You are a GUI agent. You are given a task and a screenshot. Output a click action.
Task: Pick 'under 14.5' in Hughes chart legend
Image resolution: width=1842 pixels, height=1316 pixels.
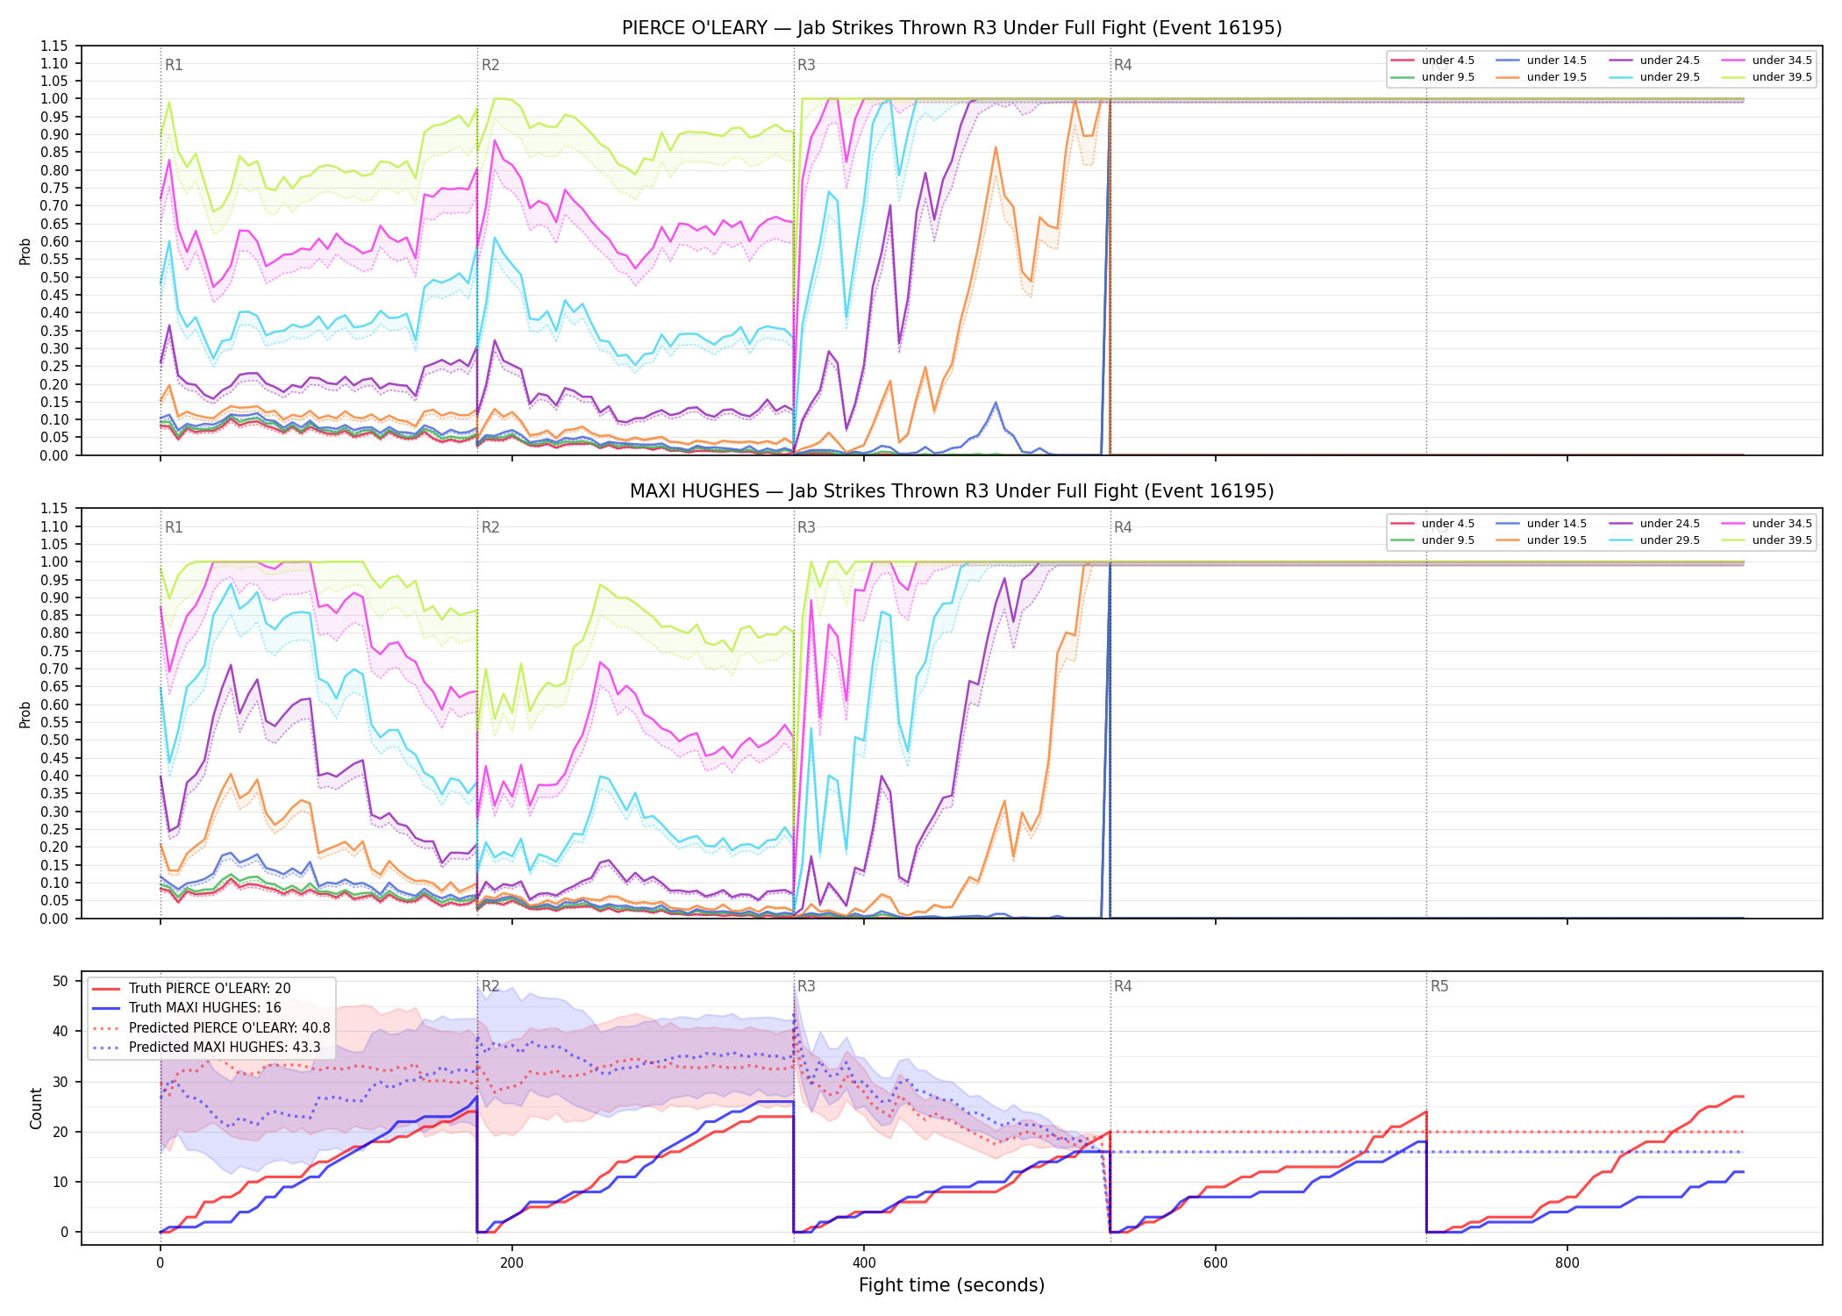tap(1541, 524)
